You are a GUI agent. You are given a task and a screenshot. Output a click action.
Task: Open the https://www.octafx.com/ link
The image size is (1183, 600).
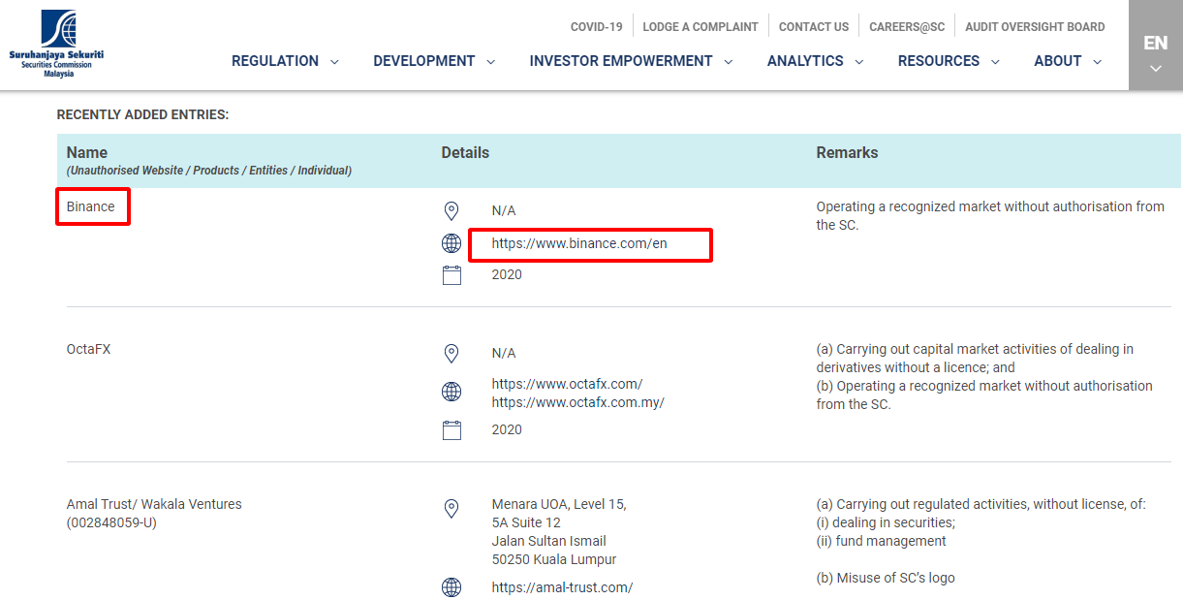point(567,384)
